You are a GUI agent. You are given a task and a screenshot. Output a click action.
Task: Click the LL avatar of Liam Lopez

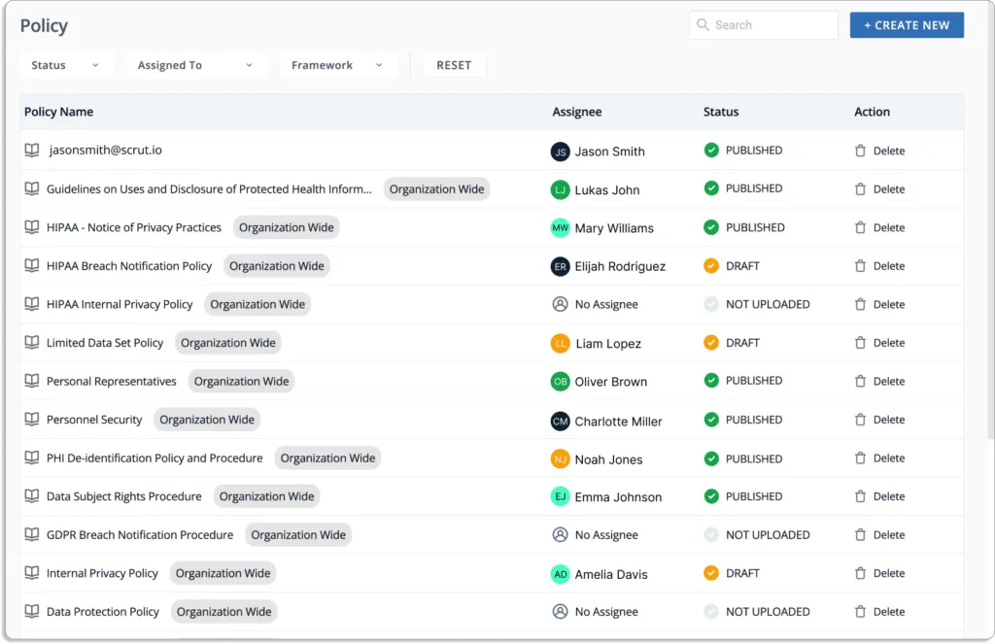pyautogui.click(x=561, y=343)
